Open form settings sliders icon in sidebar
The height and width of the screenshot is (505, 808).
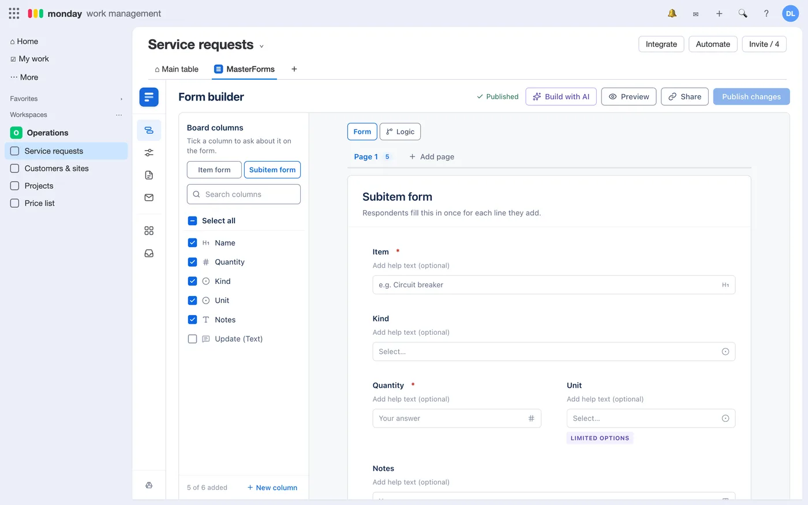[149, 152]
